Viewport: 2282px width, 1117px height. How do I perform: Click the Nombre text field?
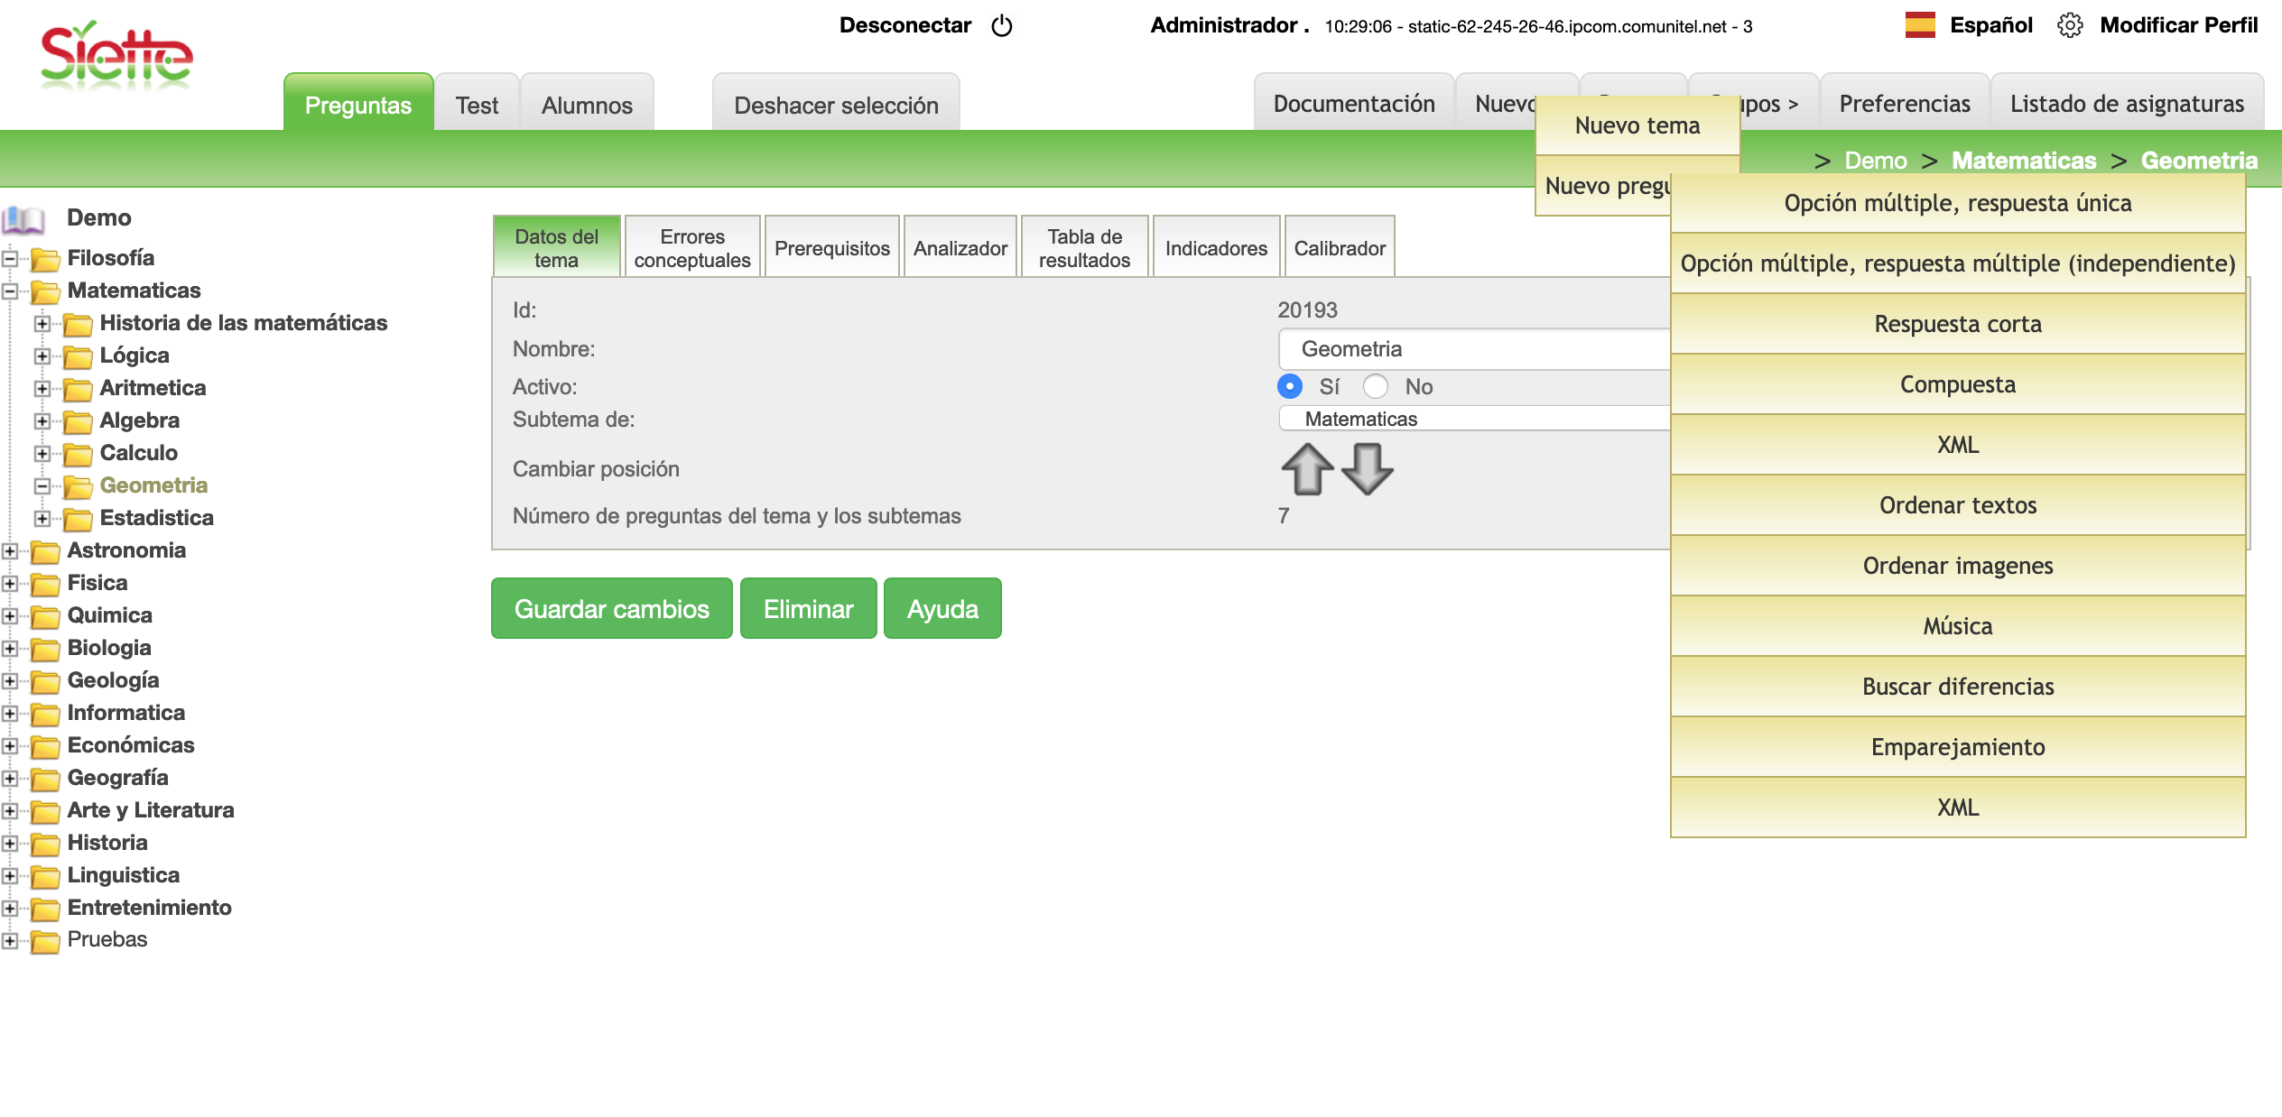pos(1471,349)
